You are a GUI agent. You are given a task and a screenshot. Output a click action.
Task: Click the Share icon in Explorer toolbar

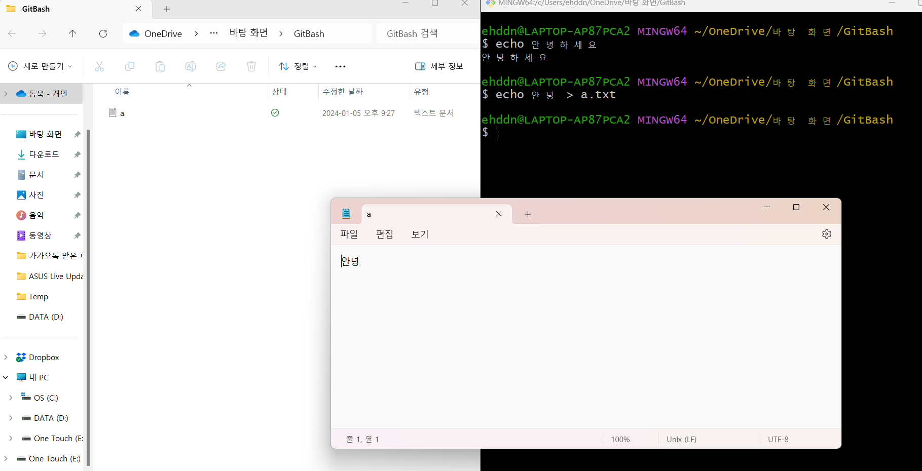[x=221, y=66]
